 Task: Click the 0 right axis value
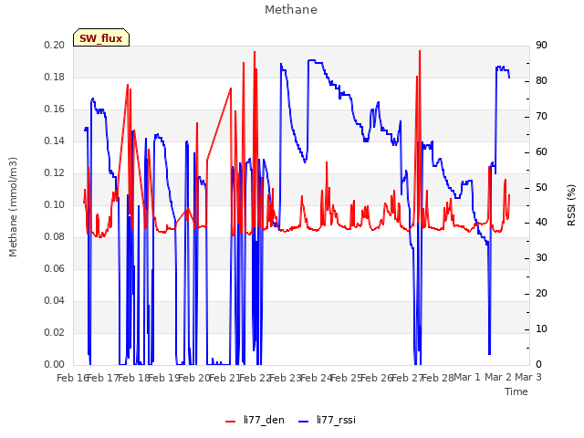click(538, 365)
